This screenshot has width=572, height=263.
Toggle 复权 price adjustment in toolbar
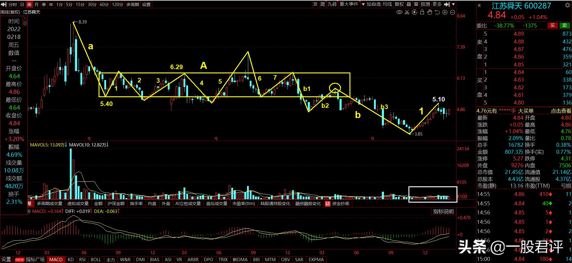point(399,4)
